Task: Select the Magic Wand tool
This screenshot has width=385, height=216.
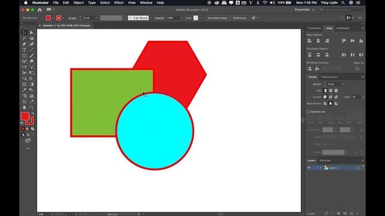Action: point(24,38)
